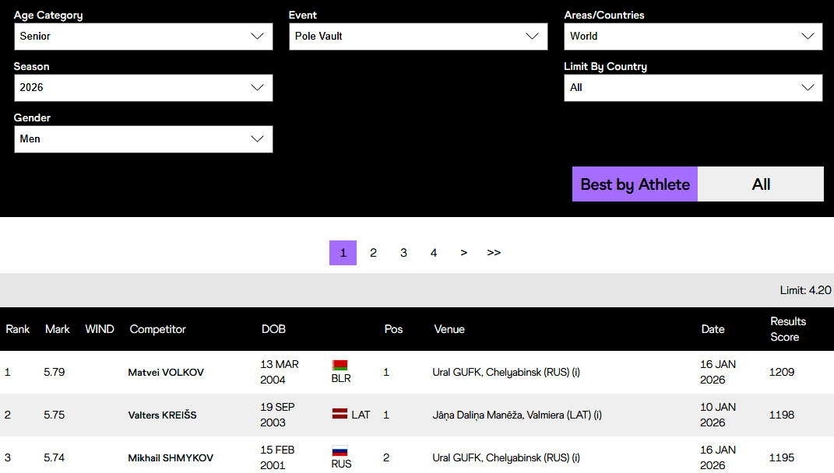Click the Russia flag icon
The width and height of the screenshot is (834, 473).
(340, 450)
